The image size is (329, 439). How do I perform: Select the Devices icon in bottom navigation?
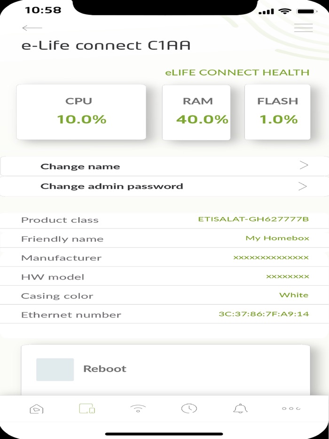[x=86, y=408]
